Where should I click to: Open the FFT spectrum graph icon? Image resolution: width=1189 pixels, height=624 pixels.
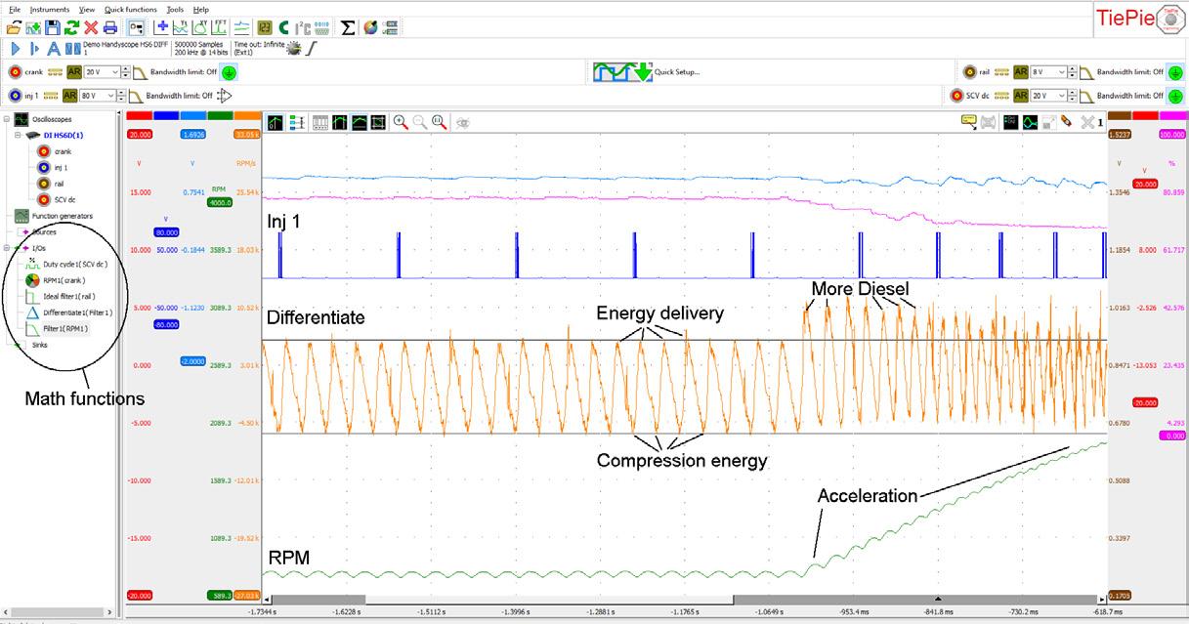(220, 27)
